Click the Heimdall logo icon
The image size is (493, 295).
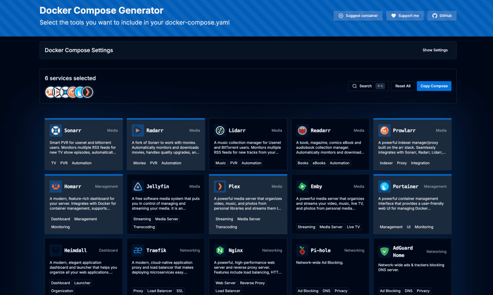coord(56,250)
